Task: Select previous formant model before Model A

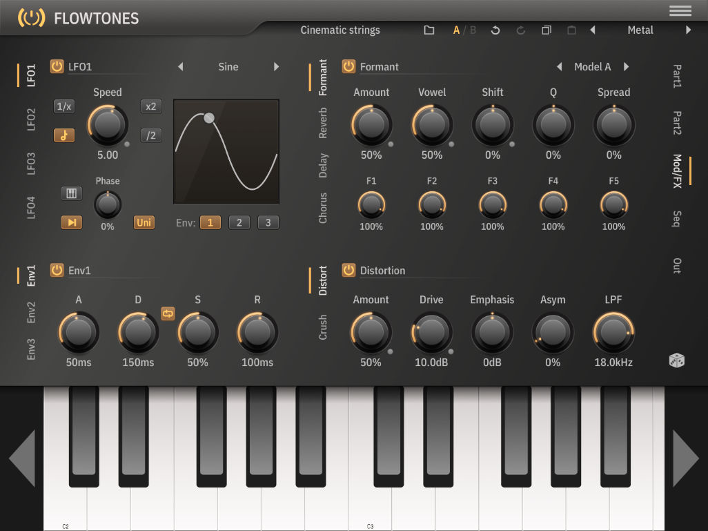Action: [x=559, y=67]
